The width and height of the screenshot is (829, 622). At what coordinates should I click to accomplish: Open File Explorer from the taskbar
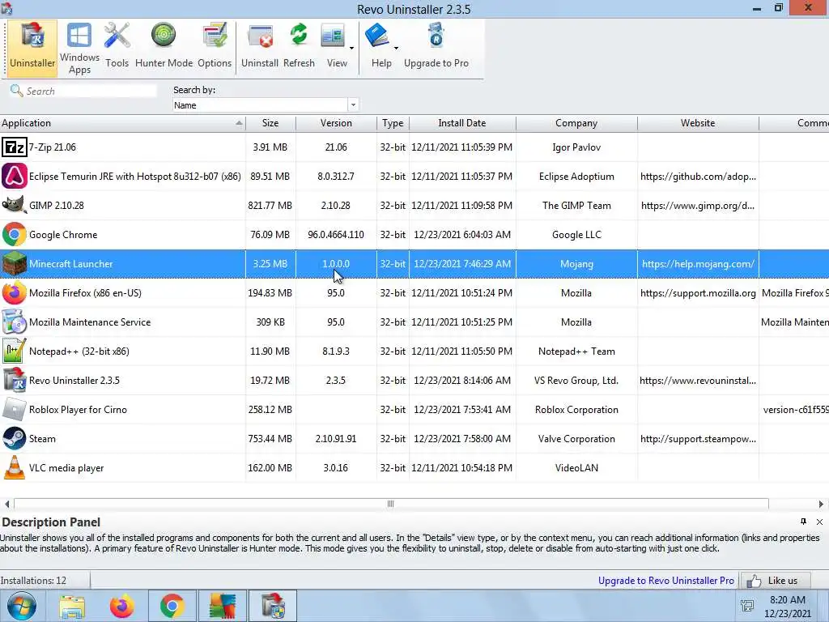click(72, 606)
